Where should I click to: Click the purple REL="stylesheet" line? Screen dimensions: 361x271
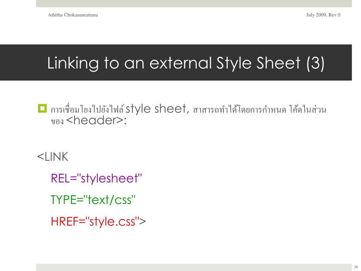[96, 178]
